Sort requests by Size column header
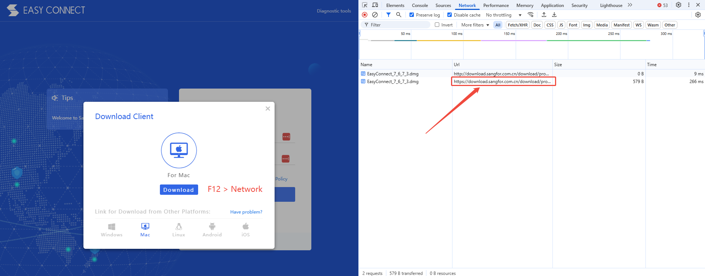This screenshot has height=276, width=705. [599, 64]
